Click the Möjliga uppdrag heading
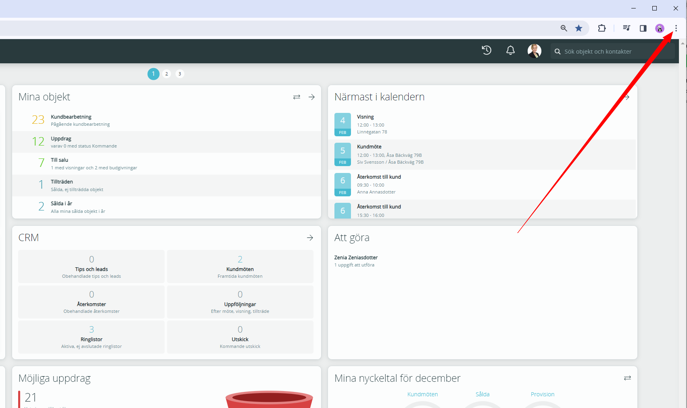Image resolution: width=687 pixels, height=408 pixels. [x=54, y=379]
